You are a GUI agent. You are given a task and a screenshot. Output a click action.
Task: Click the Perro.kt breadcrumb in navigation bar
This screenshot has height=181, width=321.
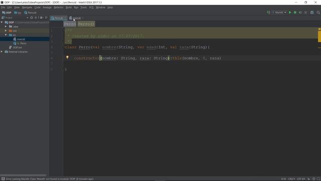coord(30,13)
